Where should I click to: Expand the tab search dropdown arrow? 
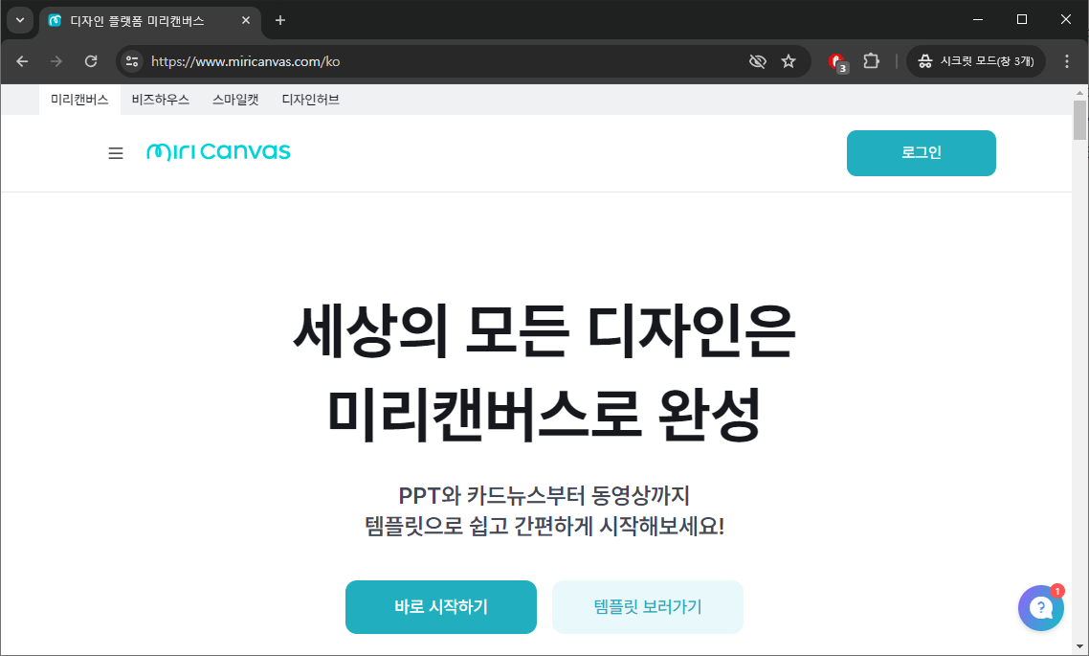(20, 20)
